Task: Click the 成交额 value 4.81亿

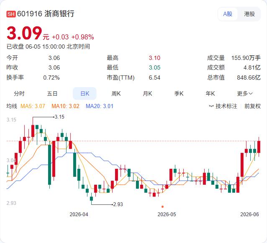Action: point(252,67)
